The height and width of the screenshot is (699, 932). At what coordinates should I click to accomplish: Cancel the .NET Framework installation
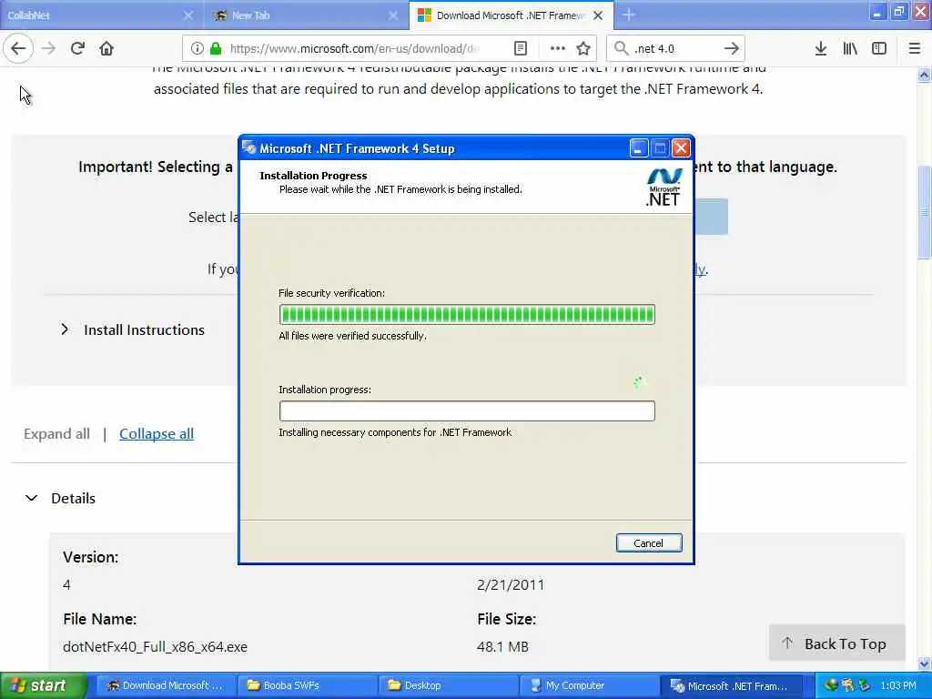click(648, 542)
